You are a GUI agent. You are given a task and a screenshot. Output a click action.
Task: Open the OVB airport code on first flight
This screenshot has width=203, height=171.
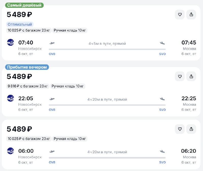(x=52, y=54)
